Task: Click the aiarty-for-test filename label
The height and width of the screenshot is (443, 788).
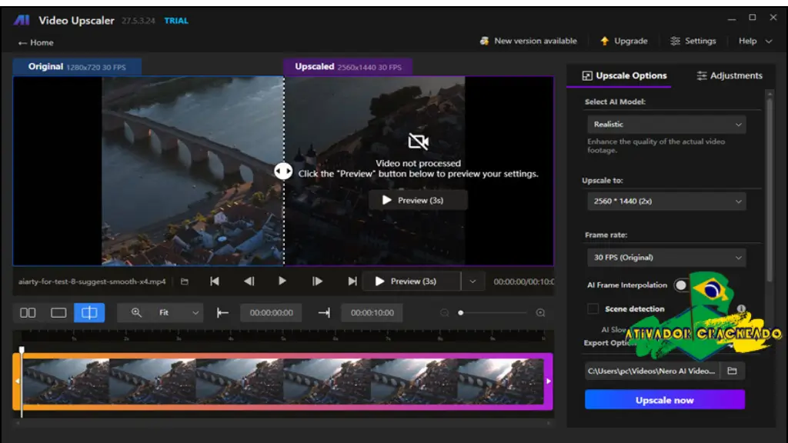Action: pos(92,281)
